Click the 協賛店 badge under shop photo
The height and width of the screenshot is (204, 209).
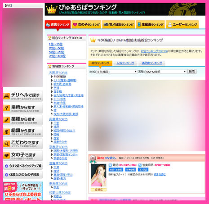tap(98, 190)
